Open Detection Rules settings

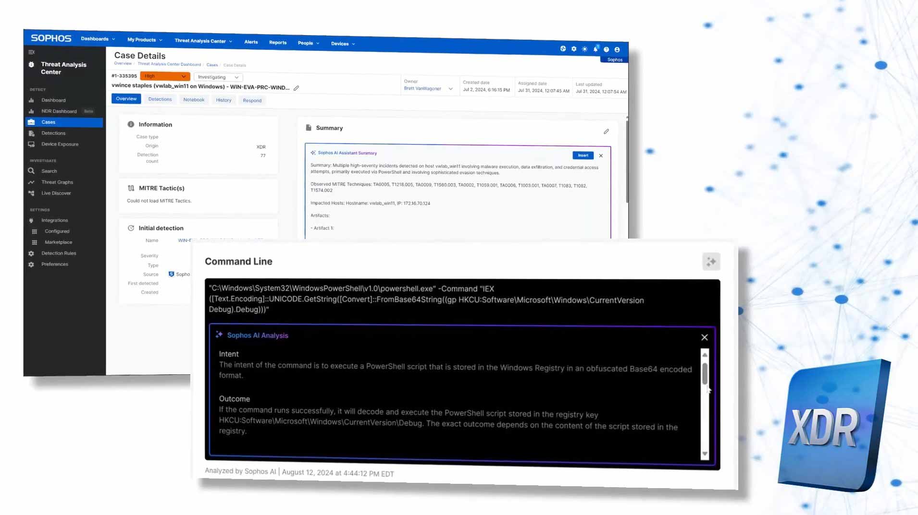59,253
